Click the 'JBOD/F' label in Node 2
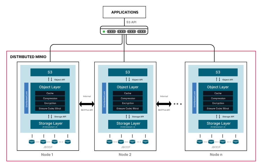The width and height of the screenshot is (263, 167). pyautogui.click(x=126, y=147)
